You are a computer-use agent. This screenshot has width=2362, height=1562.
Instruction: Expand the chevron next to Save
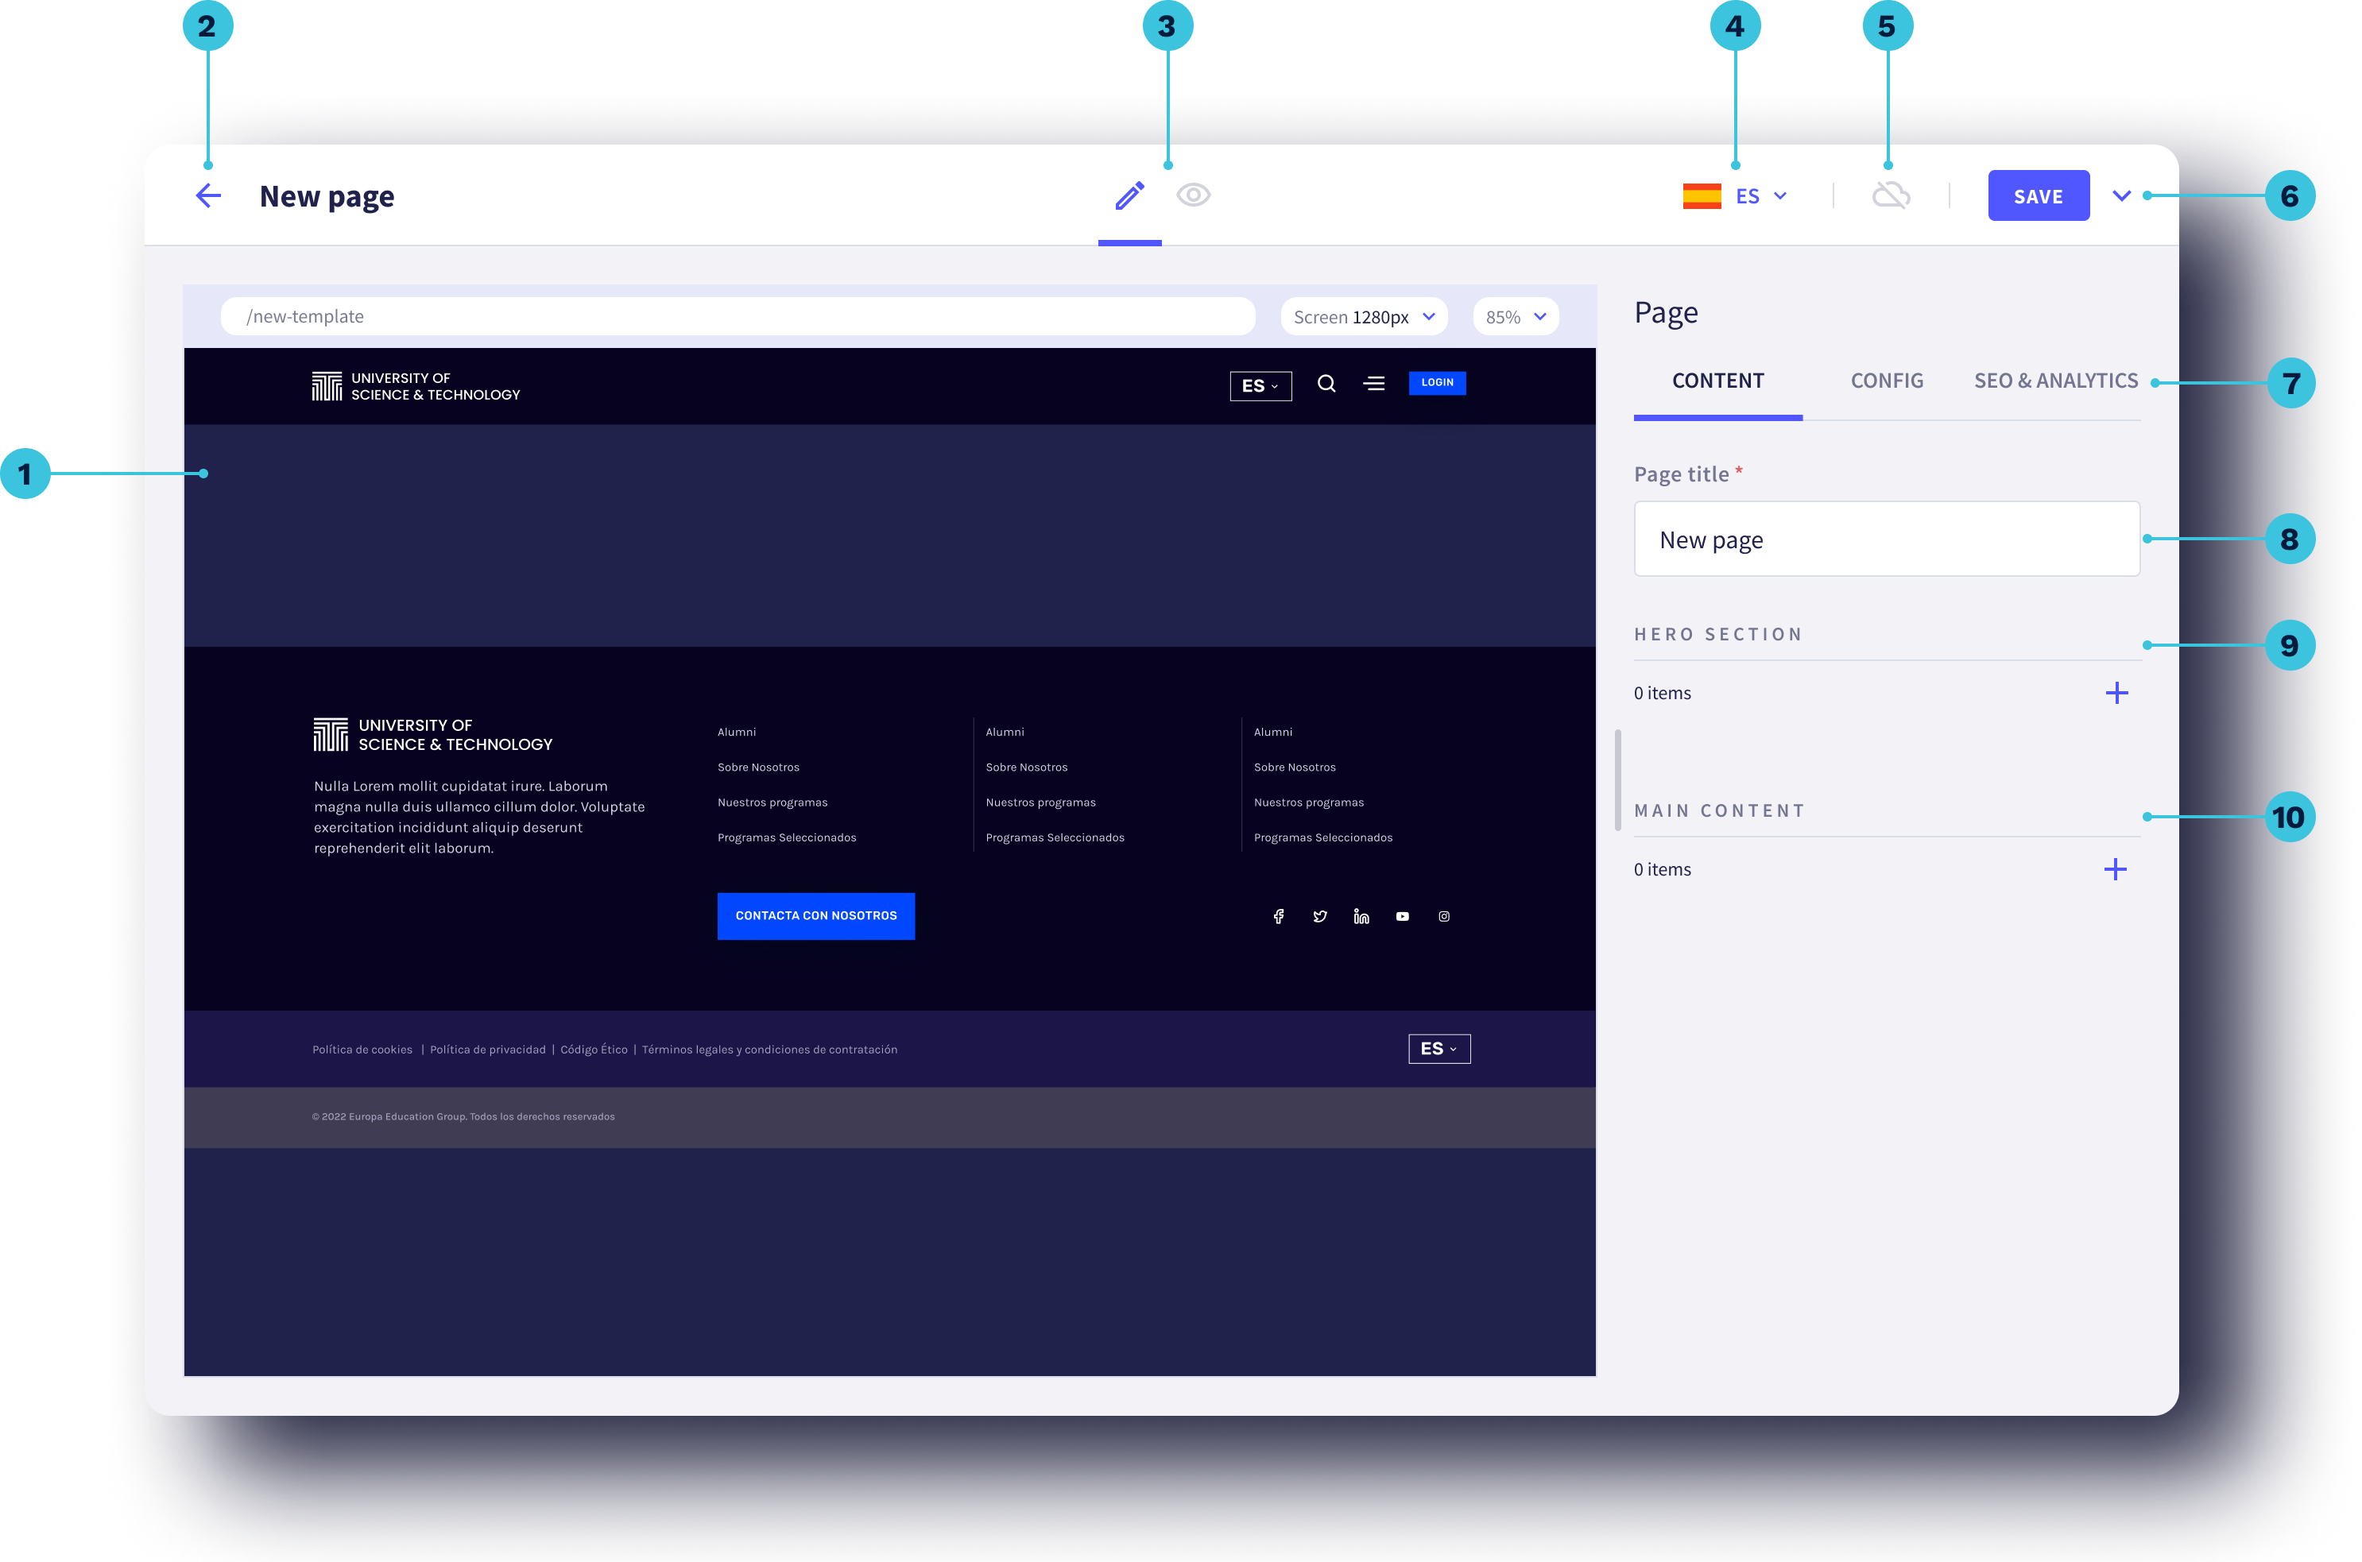(2122, 196)
